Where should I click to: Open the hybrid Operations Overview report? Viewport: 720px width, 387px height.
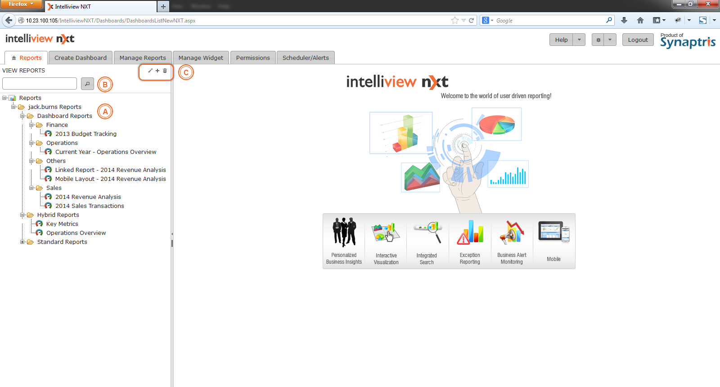click(x=76, y=233)
